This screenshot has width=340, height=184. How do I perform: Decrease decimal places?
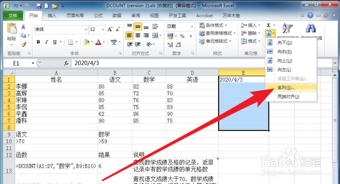coord(178,45)
